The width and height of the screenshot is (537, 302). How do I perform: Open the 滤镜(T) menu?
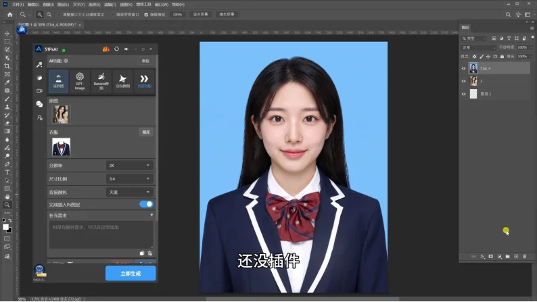110,5
